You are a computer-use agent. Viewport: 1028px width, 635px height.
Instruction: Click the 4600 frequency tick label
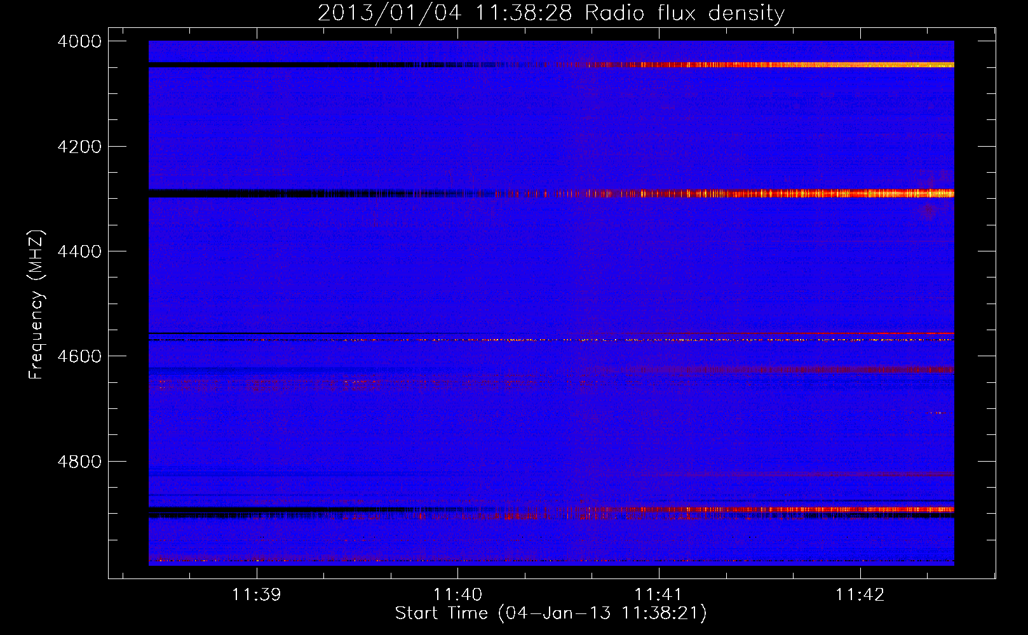(79, 356)
